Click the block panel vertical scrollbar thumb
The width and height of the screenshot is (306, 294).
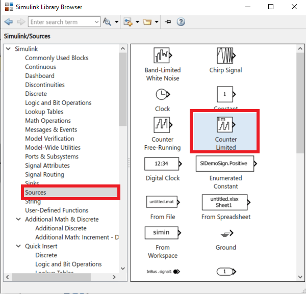pos(300,103)
